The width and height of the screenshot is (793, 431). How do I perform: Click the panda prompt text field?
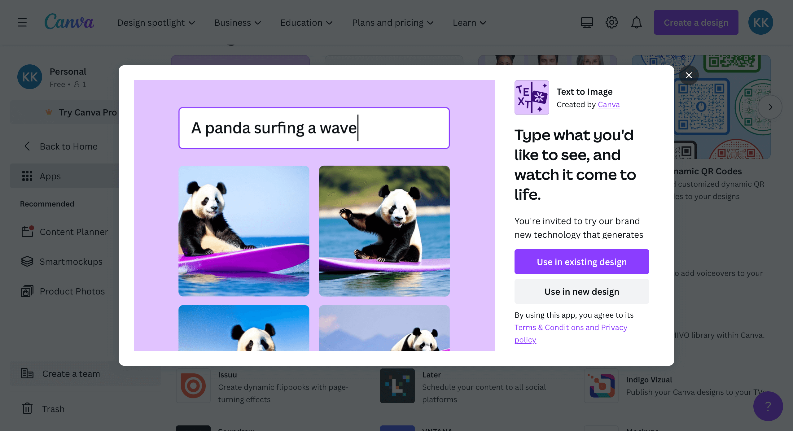pos(314,128)
